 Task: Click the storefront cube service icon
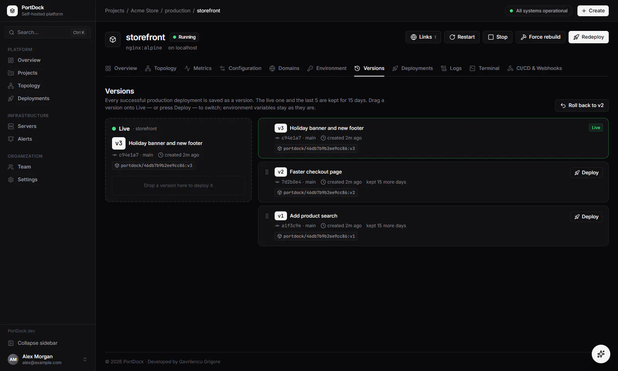tap(113, 39)
